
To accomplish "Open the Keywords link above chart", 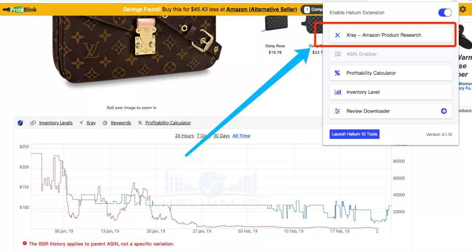I will click(x=121, y=123).
